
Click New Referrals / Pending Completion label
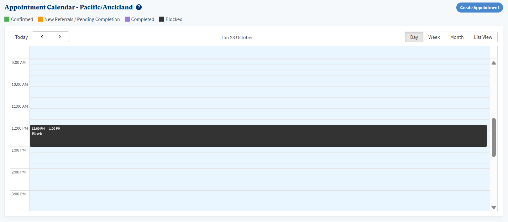(x=82, y=19)
